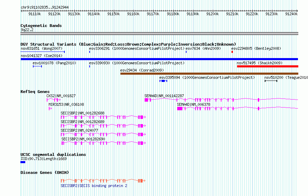Click the black nsv510200 variant bar
The width and height of the screenshot is (308, 196).
271,81
